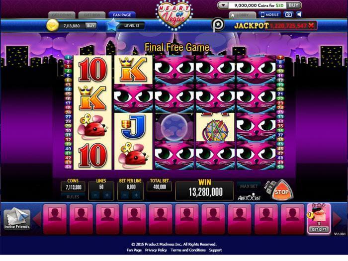Click the Heart of Vegas logo

click(x=174, y=14)
